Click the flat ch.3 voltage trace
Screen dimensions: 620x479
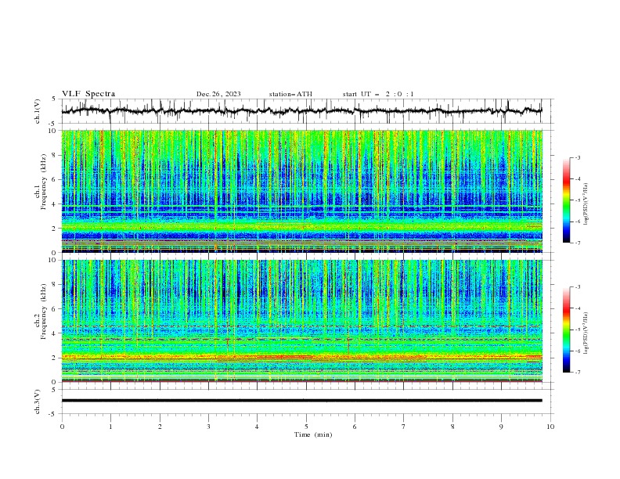click(x=301, y=401)
